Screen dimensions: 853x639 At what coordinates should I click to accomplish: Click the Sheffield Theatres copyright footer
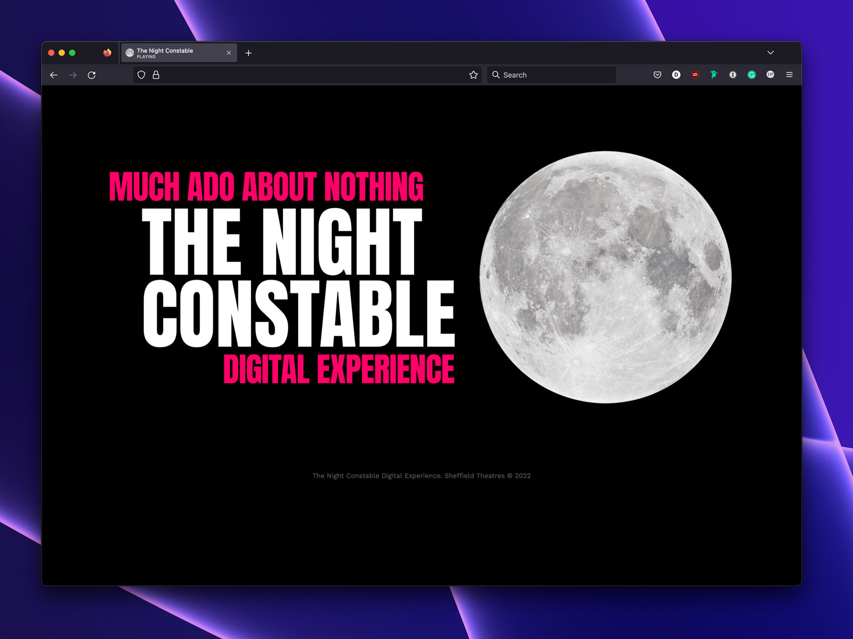coord(421,476)
